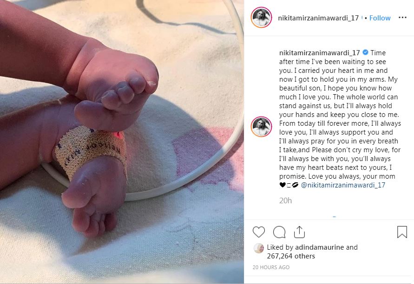This screenshot has height=284, width=414.
Task: Open header profile picture story ring
Action: [x=262, y=18]
